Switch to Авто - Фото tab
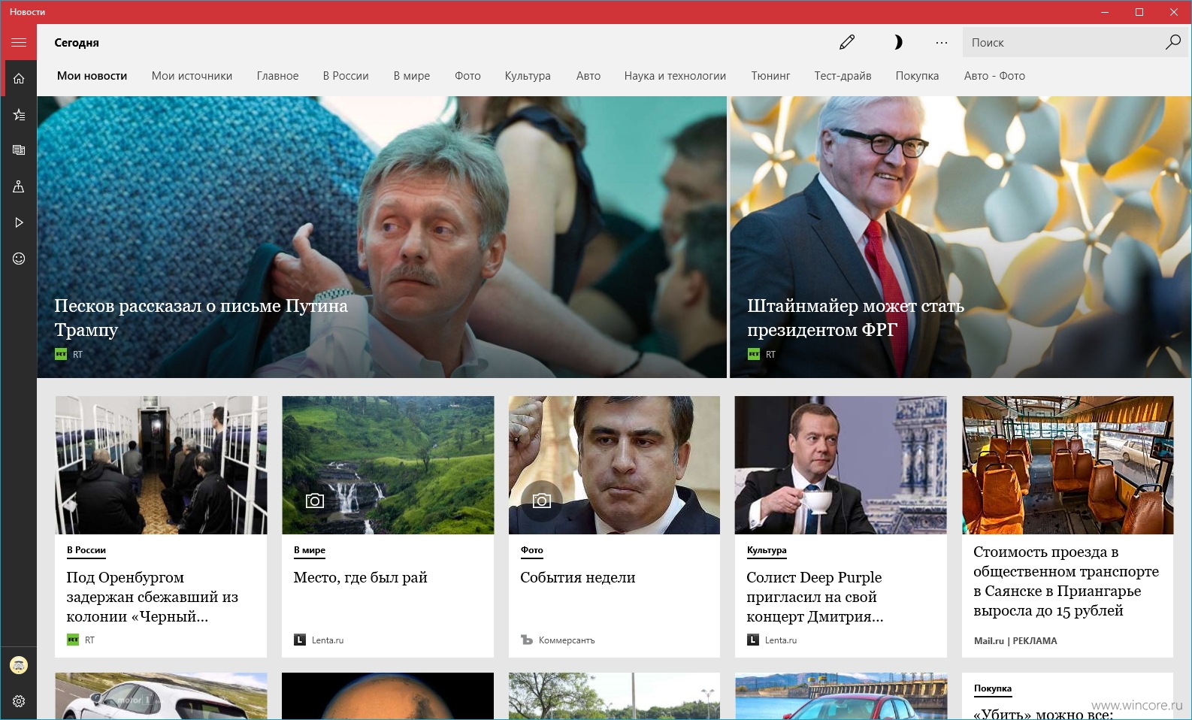 pyautogui.click(x=994, y=76)
